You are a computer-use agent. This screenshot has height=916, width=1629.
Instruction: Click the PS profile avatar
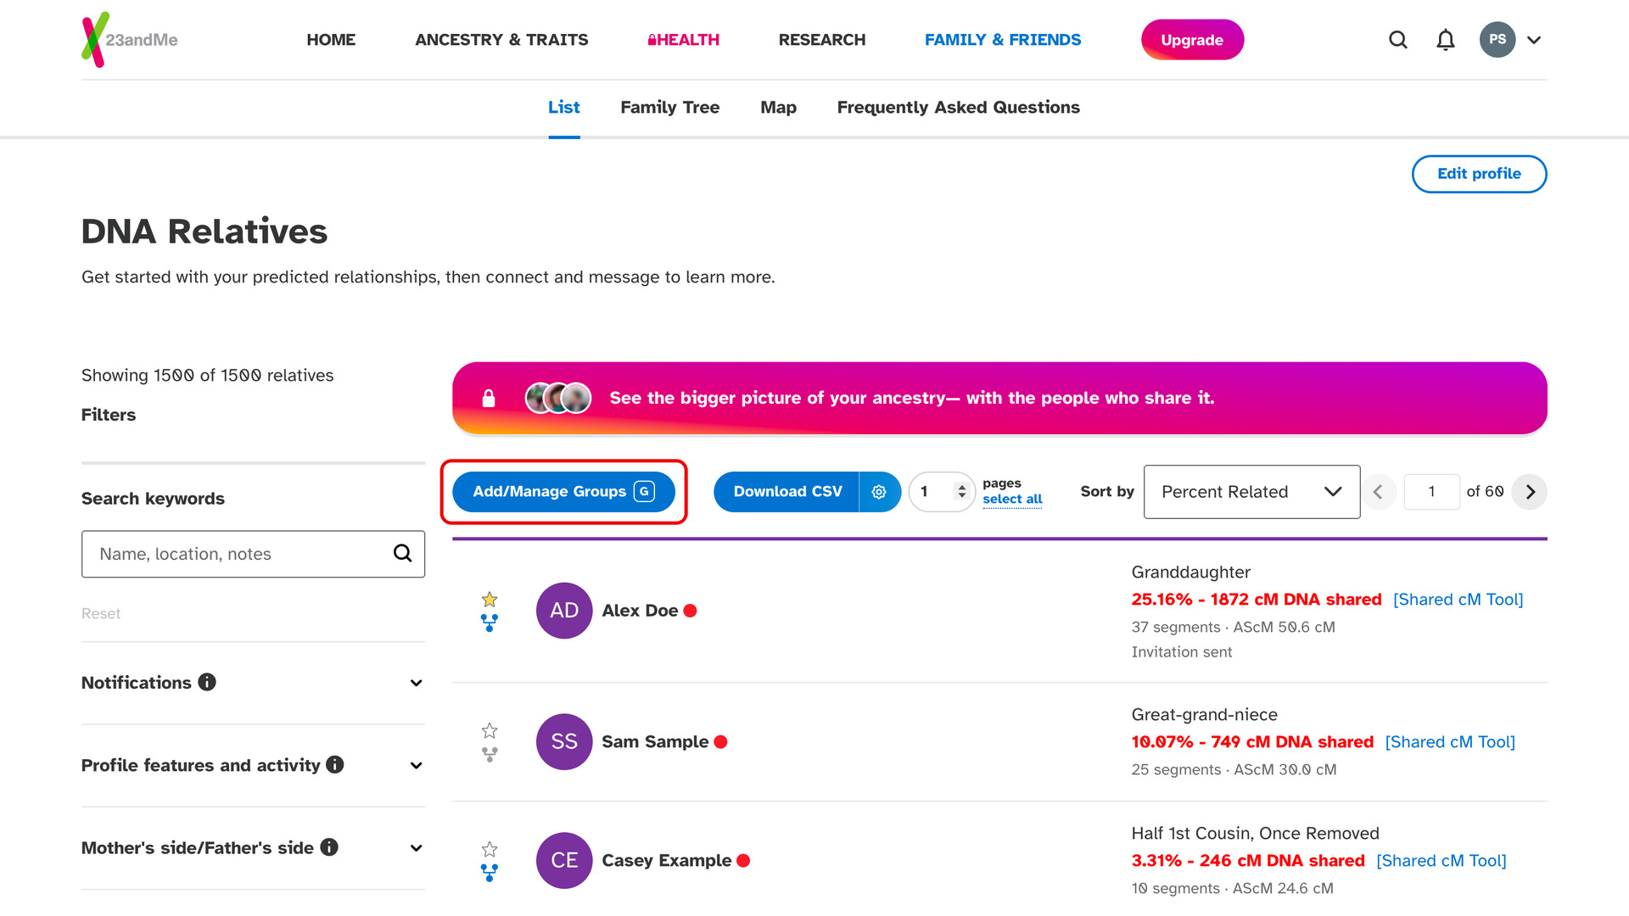tap(1497, 40)
